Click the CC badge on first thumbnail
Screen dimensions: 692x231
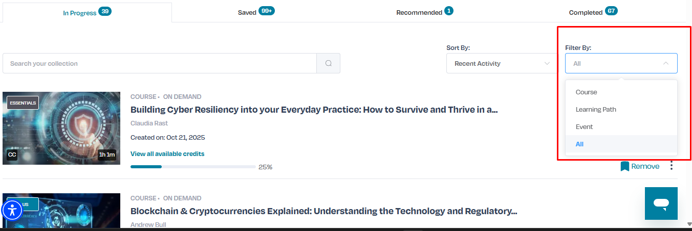tap(12, 155)
